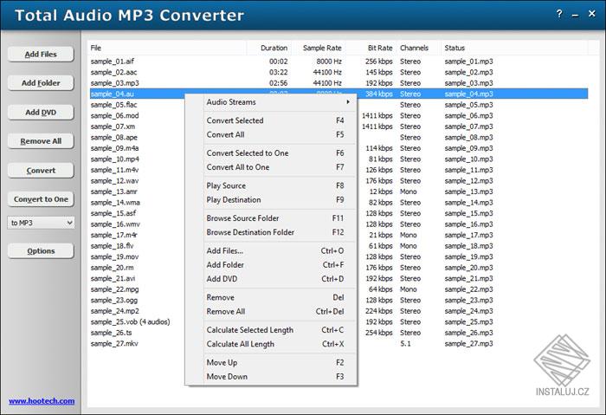Select Convert Selected to One

[279, 153]
